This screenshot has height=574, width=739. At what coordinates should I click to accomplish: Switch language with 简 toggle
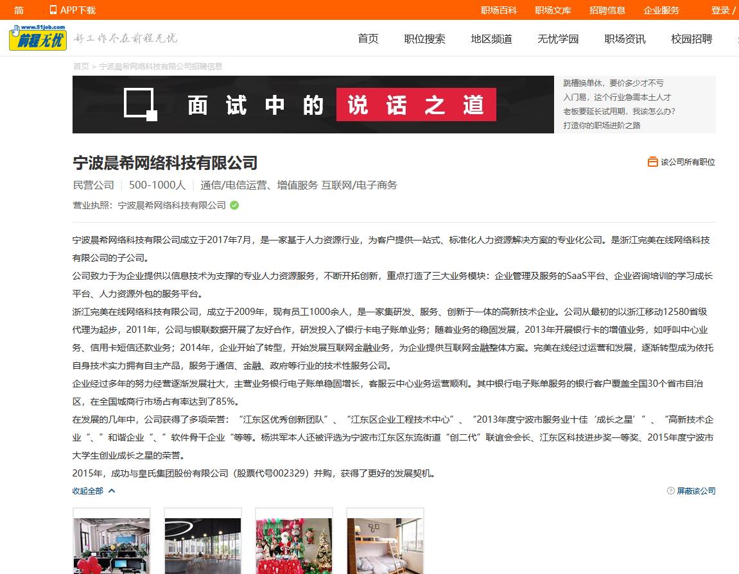click(x=19, y=10)
